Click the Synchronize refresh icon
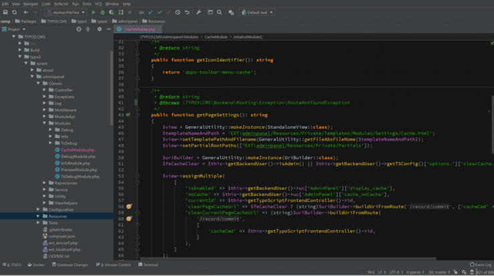The height and width of the screenshot is (276, 494). pos(15,12)
